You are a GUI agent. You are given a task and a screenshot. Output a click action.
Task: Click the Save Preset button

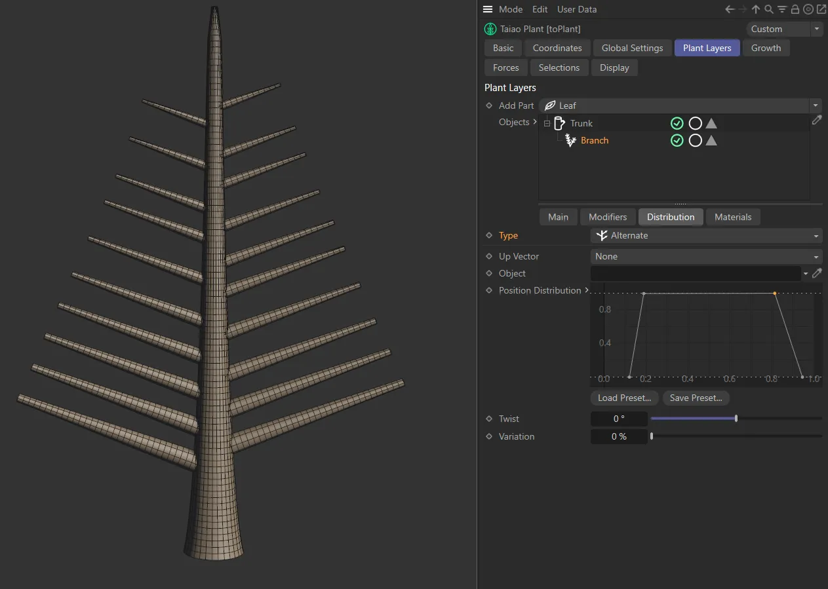(696, 398)
